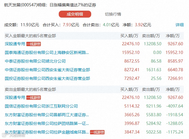Switch to 切换行情 tab
This screenshot has width=189, height=139.
click(113, 14)
